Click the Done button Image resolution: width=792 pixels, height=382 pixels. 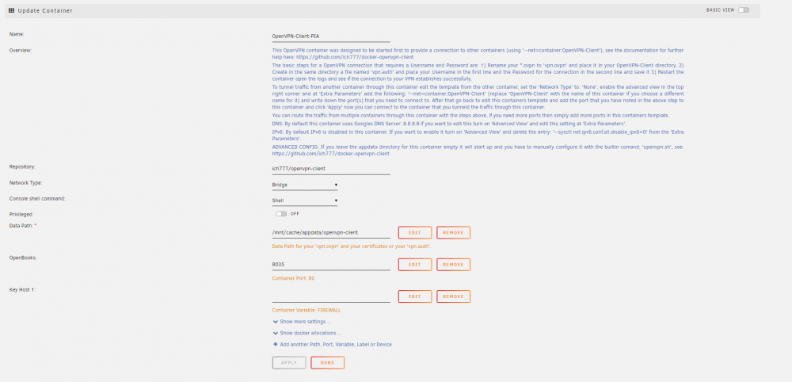327,363
